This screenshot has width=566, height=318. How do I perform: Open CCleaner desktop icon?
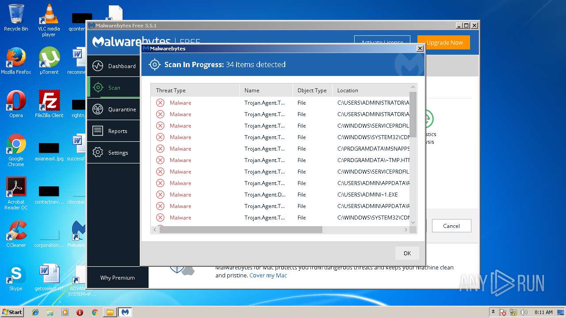(16, 234)
